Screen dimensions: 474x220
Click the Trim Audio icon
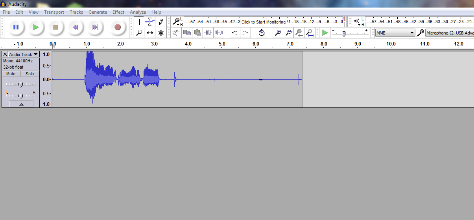coord(208,33)
